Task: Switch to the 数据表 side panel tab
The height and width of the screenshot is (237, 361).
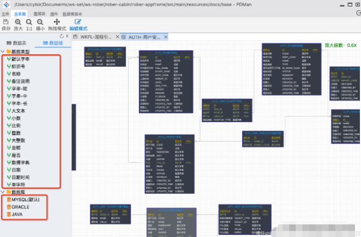Action: click(16, 43)
